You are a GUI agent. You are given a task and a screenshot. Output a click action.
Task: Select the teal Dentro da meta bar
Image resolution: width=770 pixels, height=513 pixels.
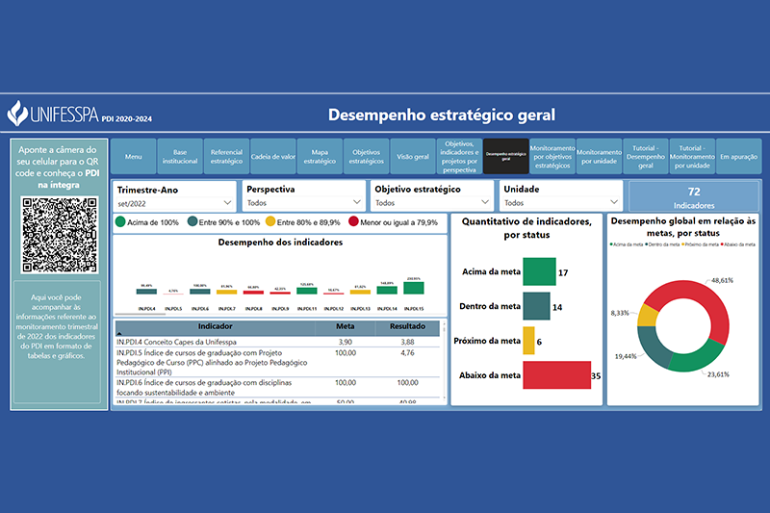point(536,306)
